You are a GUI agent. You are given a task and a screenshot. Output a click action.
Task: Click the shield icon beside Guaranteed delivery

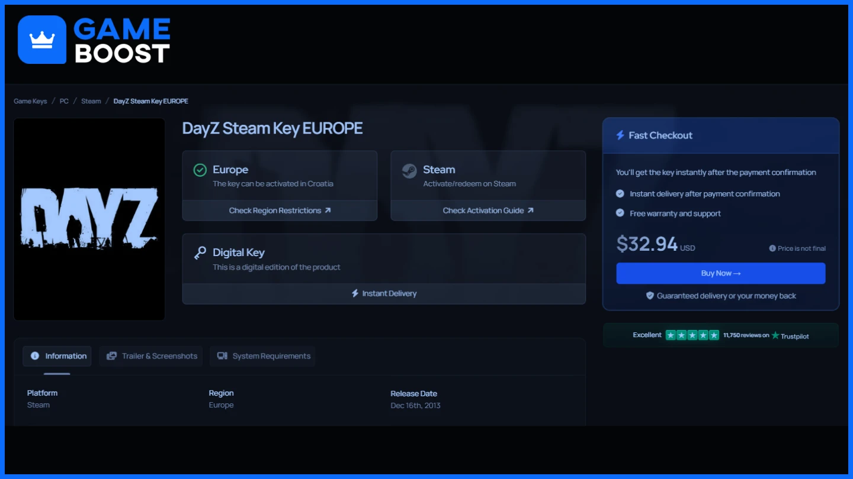(x=650, y=296)
